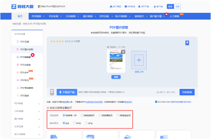Uncheck the copyright agreement checkbox

tap(156, 102)
